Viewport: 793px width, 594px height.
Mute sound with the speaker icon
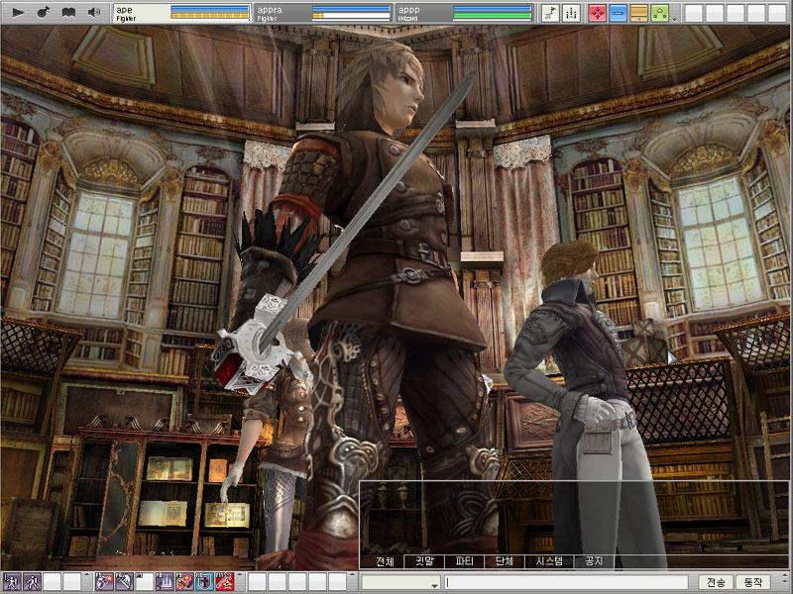tap(94, 12)
